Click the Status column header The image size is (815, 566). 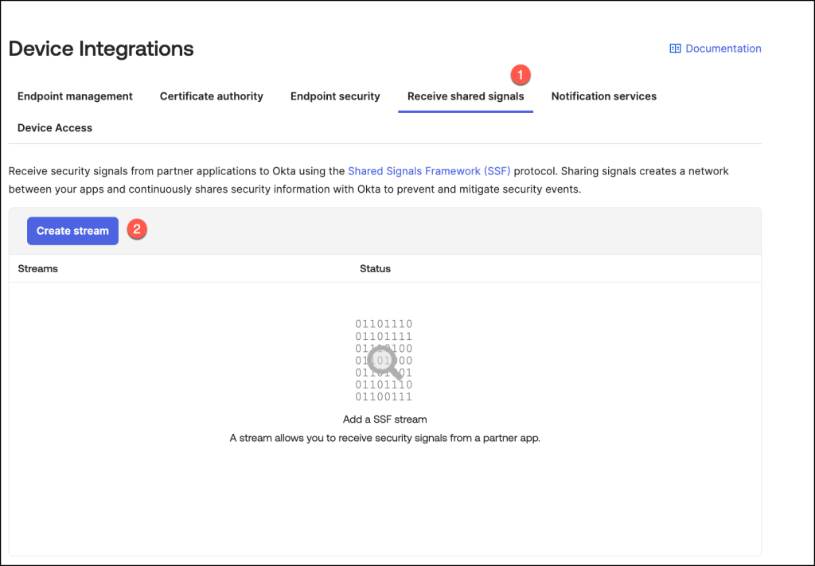coord(375,268)
